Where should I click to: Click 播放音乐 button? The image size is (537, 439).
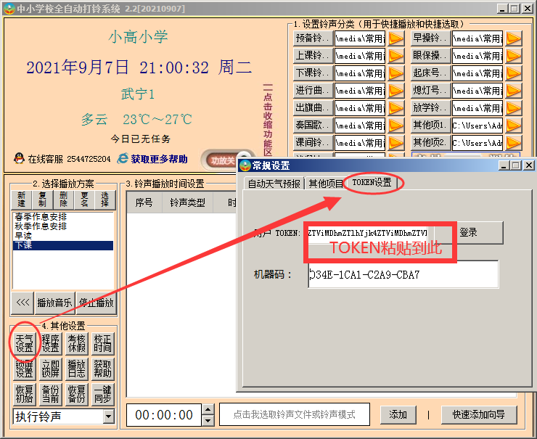54,303
